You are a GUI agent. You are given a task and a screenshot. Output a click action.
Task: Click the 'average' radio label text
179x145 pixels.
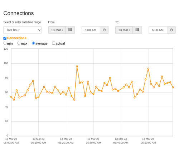pyautogui.click(x=42, y=44)
